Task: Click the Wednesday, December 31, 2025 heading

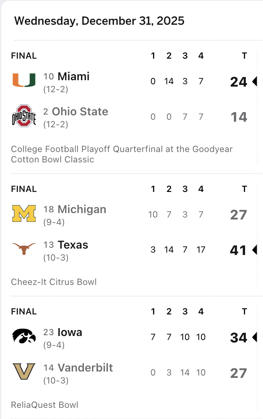Action: 99,21
